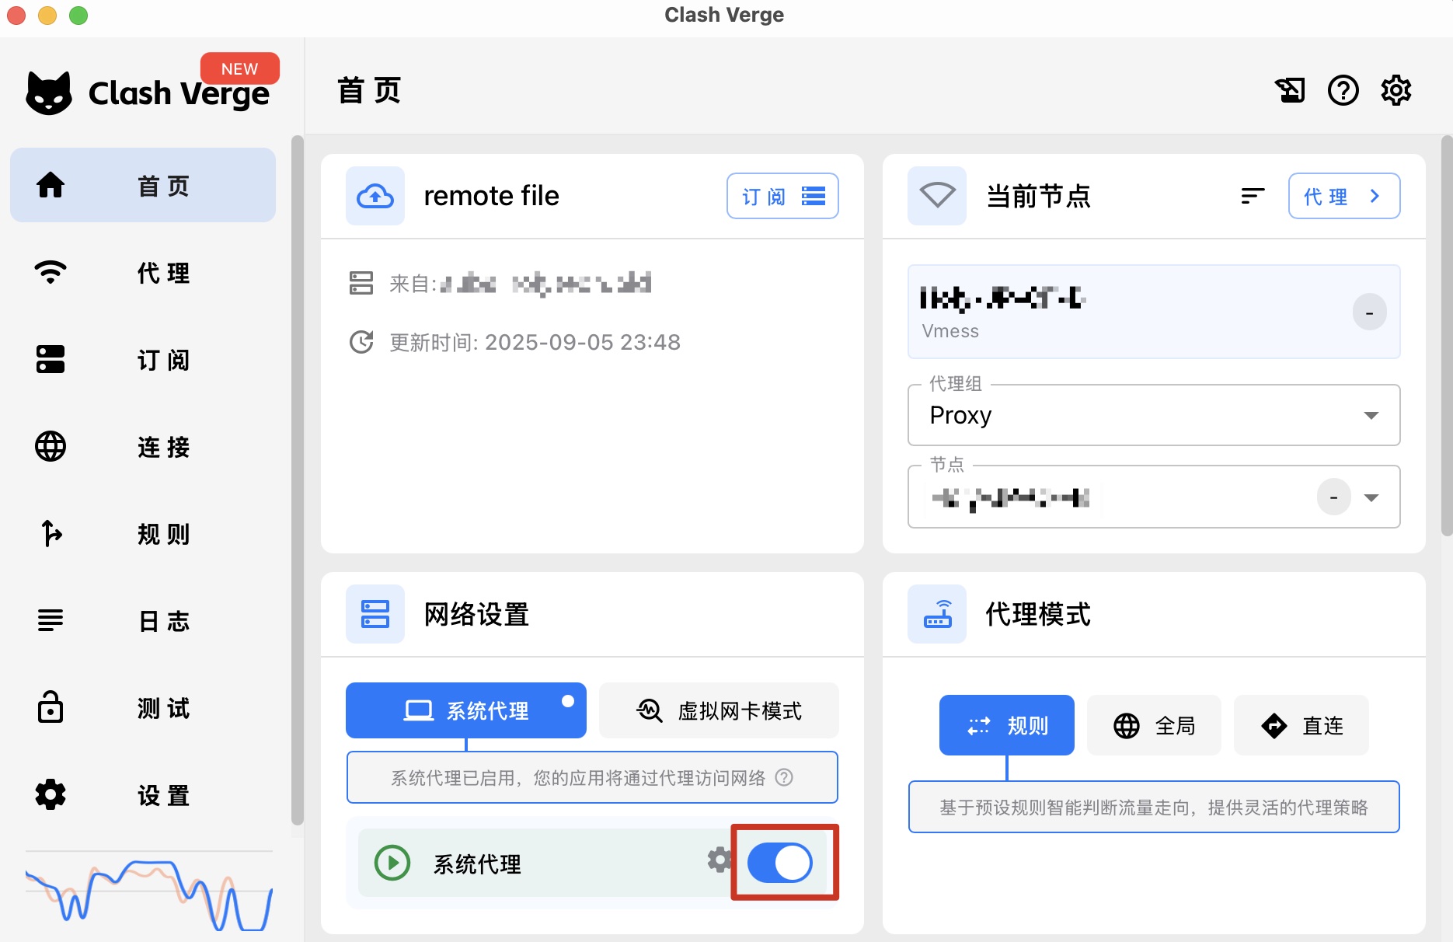Click the help question mark icon in header
Screen dimensions: 1453x942
[1343, 91]
